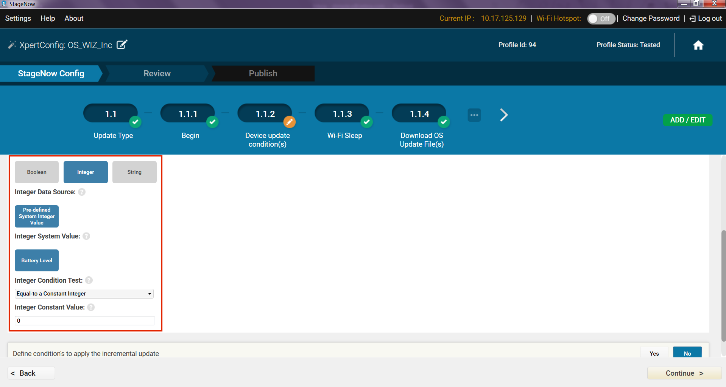Click the right chevron to show next steps

coord(503,115)
